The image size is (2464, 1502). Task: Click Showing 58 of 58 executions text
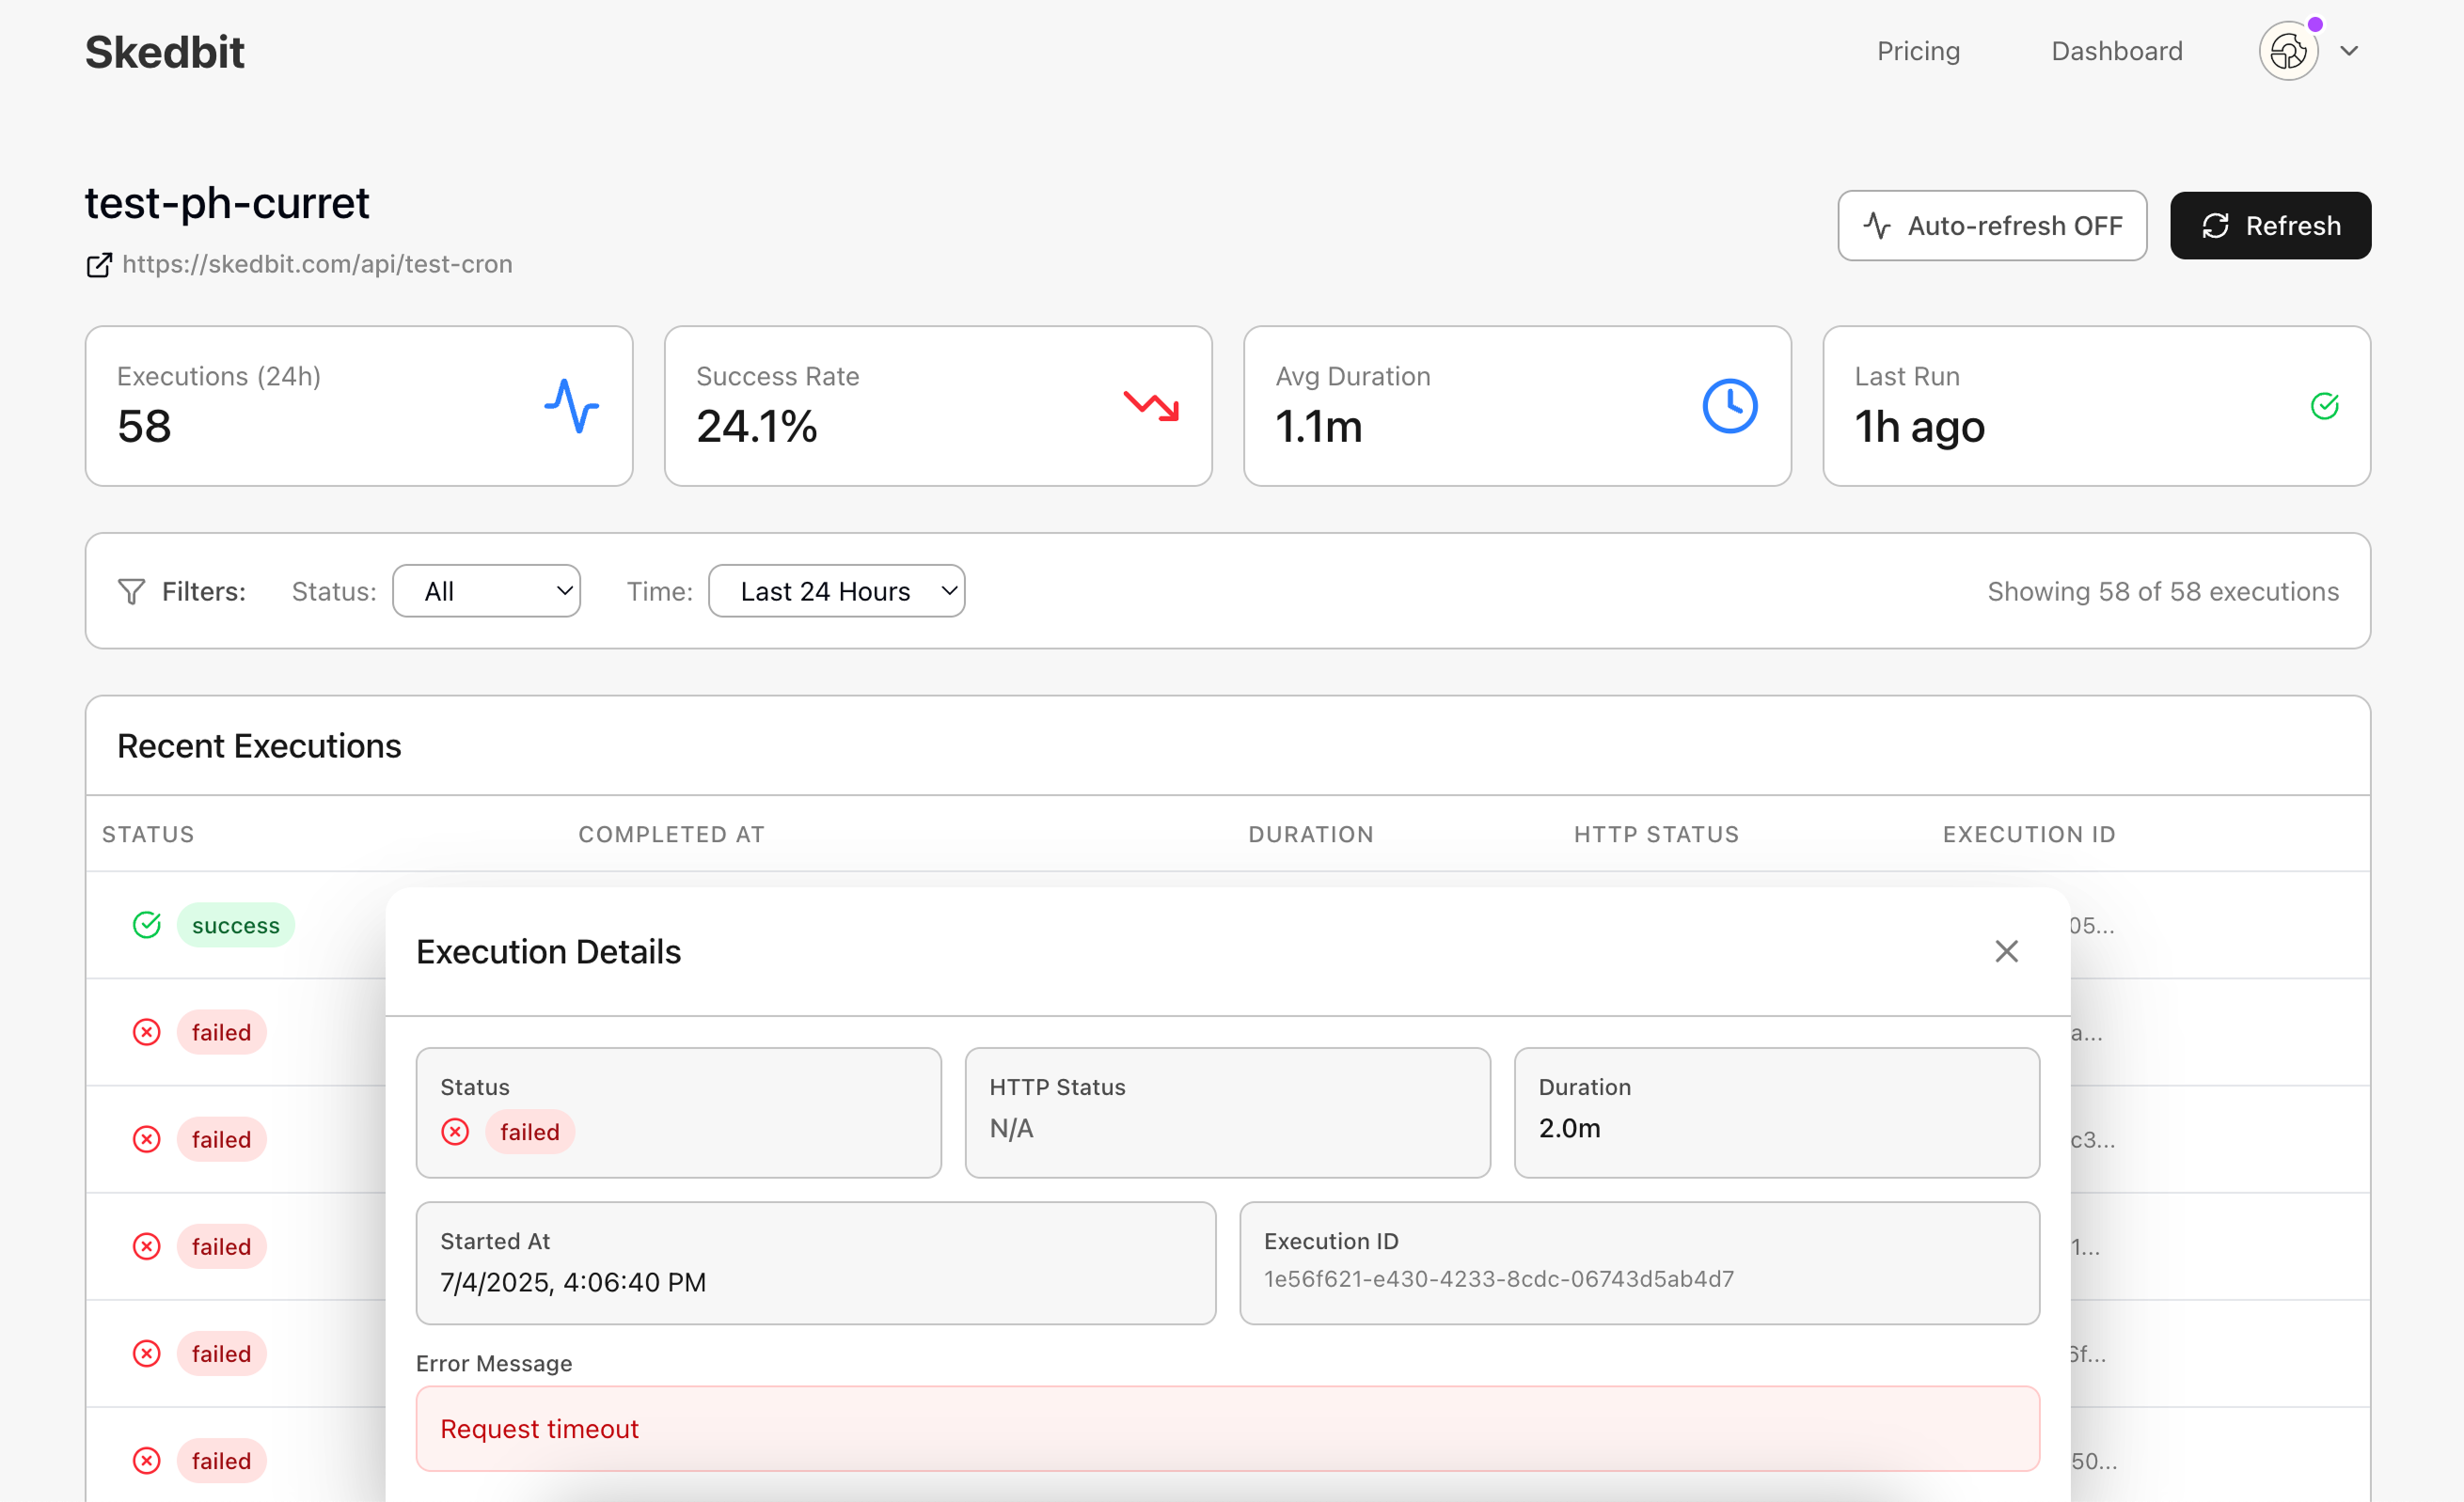pyautogui.click(x=2162, y=591)
